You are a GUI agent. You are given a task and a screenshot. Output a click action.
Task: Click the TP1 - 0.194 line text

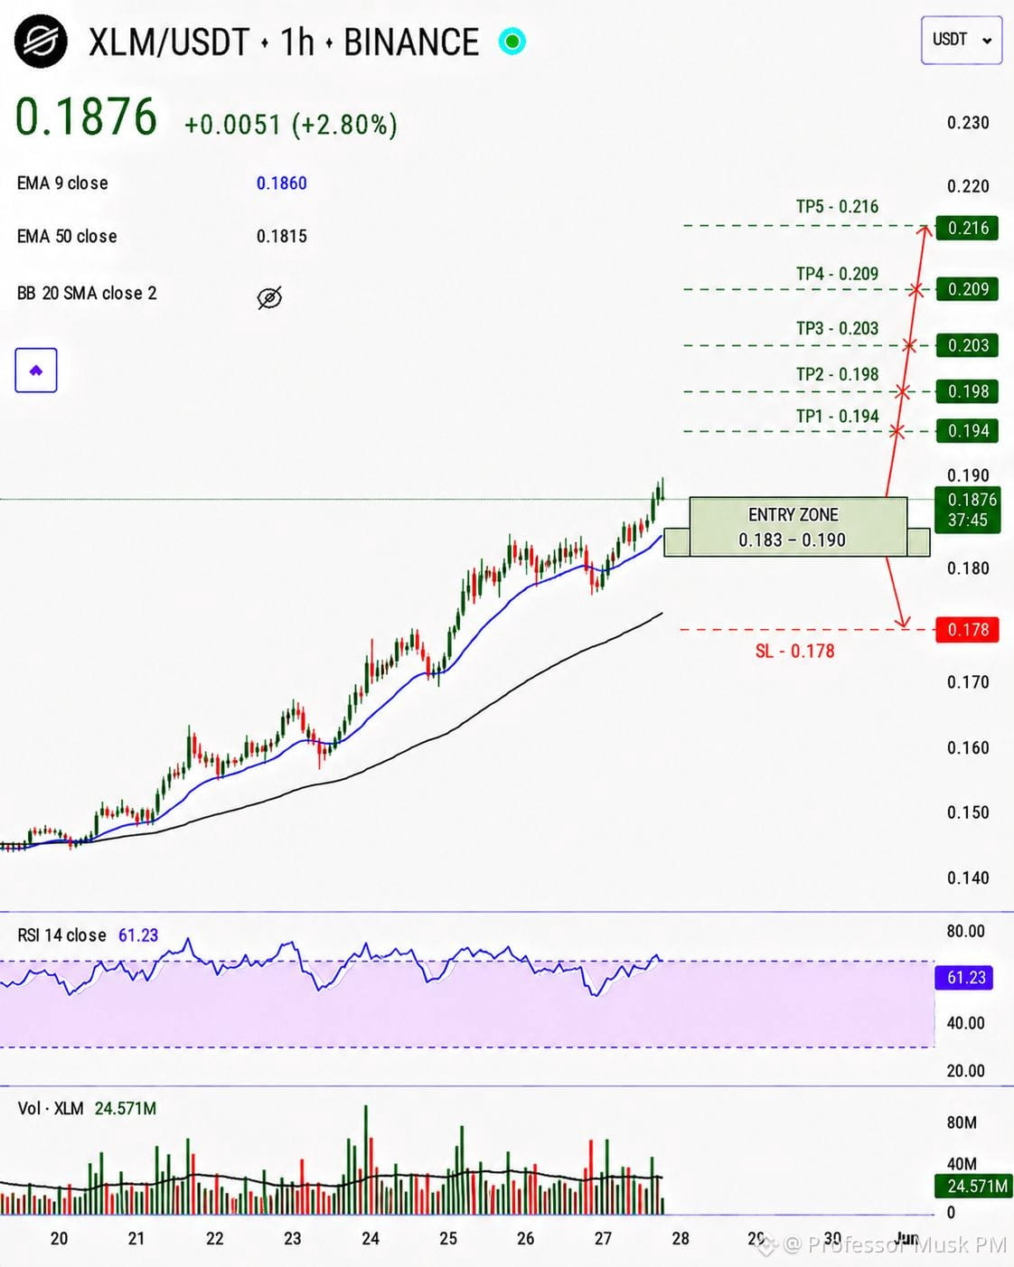[837, 416]
